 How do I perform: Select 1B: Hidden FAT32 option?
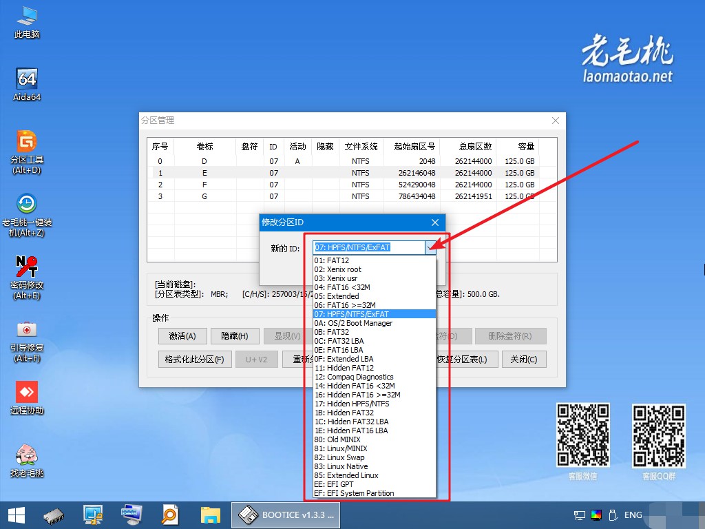(x=375, y=413)
